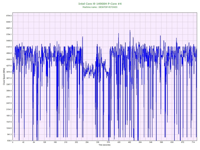Viewport: 200px width, 150px height.
Task: Click the 1547.9 y-axis value
Action: point(9,122)
